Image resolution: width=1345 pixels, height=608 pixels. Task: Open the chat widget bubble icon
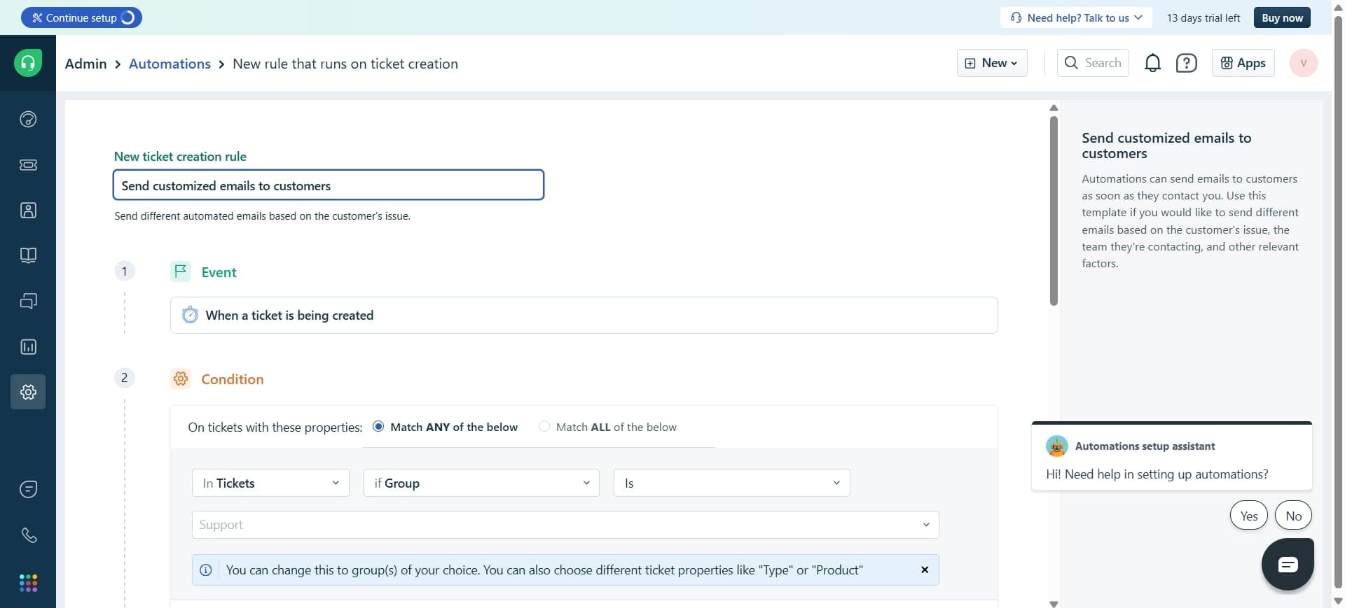1287,565
